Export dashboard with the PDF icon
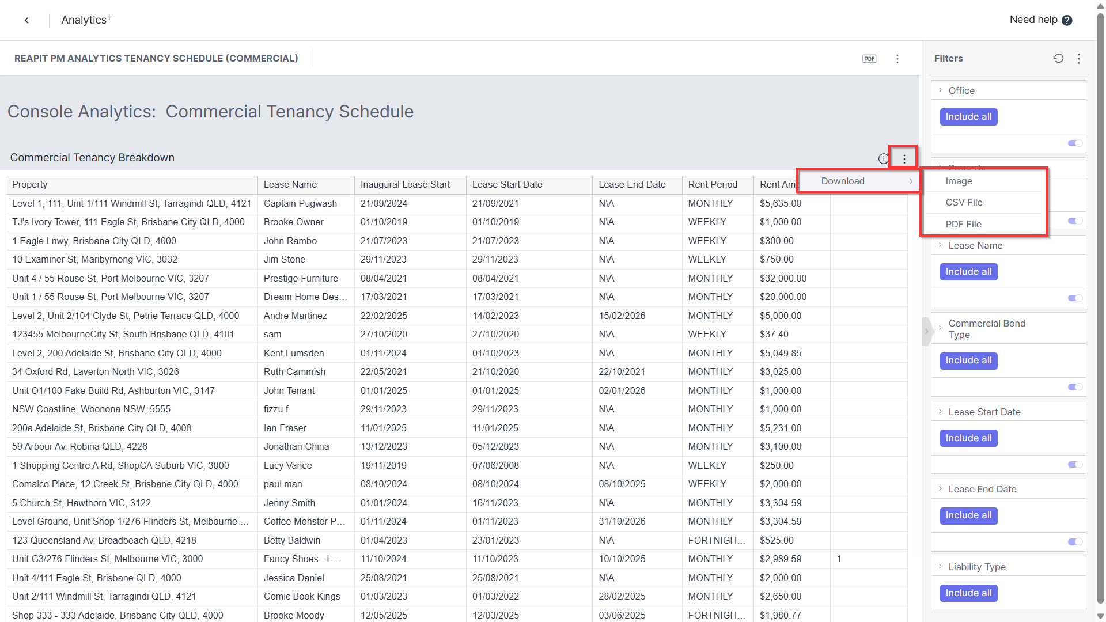Viewport: 1106px width, 622px height. [x=869, y=59]
